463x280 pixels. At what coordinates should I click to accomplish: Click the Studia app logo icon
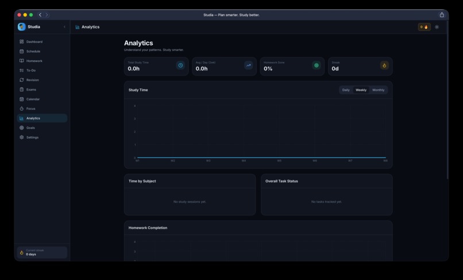pyautogui.click(x=22, y=27)
